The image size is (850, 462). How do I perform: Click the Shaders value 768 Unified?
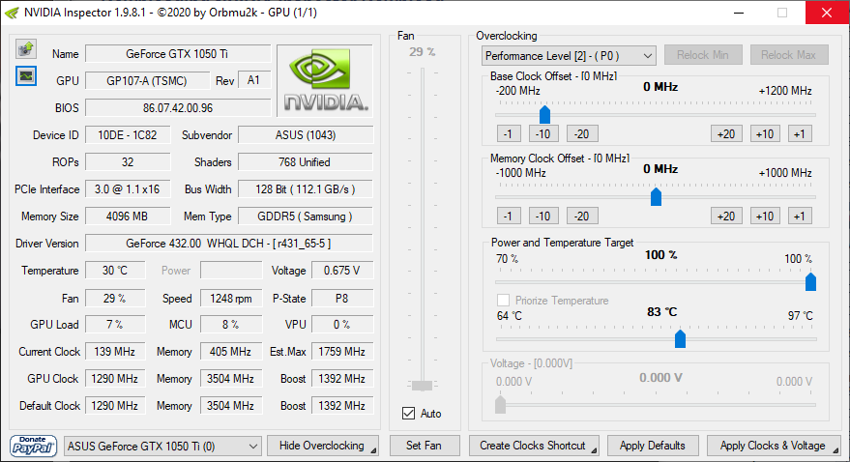[x=306, y=162]
